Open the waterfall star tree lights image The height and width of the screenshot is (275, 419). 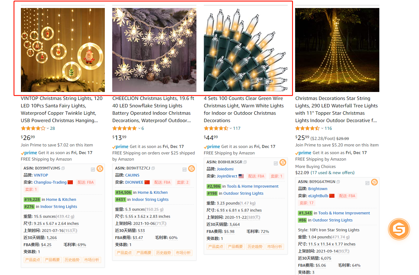pyautogui.click(x=337, y=50)
